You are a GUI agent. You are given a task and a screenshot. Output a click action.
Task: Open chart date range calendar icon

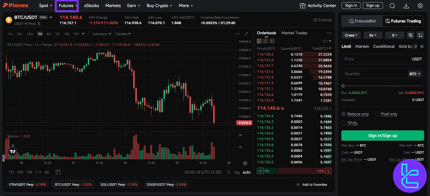(x=58, y=172)
